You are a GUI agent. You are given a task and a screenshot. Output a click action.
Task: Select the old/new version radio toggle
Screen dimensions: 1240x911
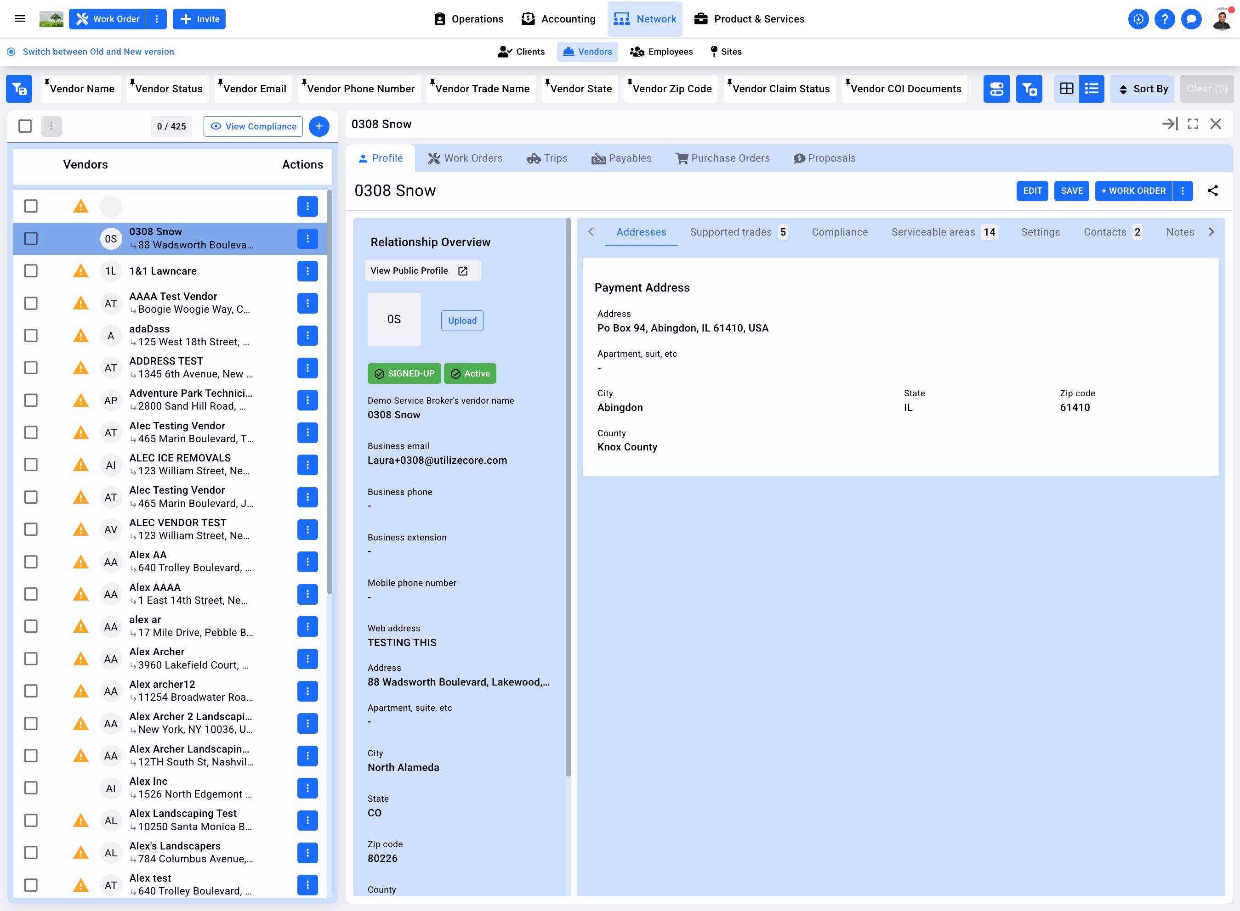coord(11,52)
